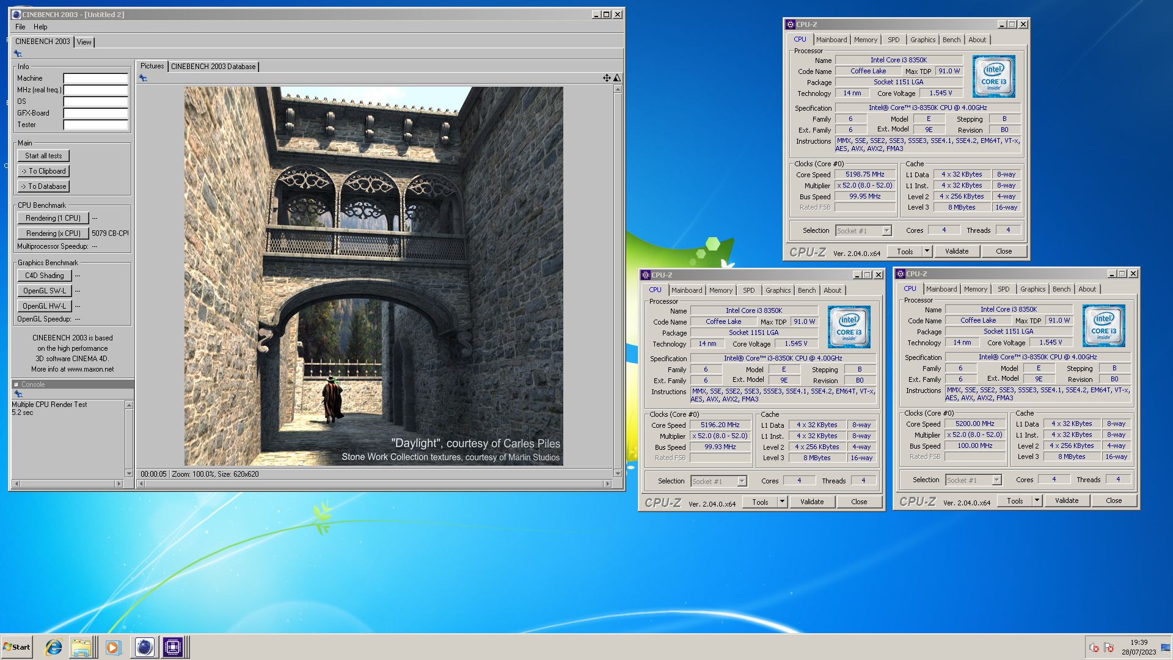The width and height of the screenshot is (1173, 660).
Task: Switch to the CINEBENCH taskbar icon
Action: tap(145, 647)
